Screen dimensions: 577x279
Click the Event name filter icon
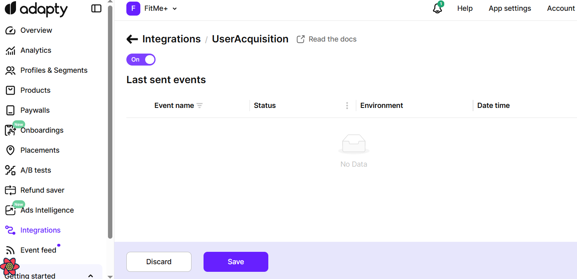click(x=200, y=106)
